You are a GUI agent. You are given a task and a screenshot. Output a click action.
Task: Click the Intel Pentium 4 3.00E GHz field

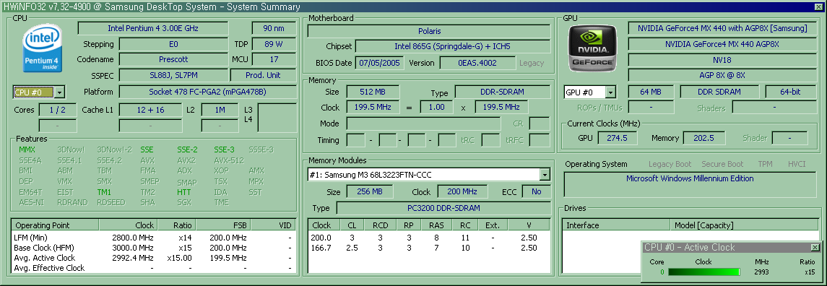pos(153,28)
